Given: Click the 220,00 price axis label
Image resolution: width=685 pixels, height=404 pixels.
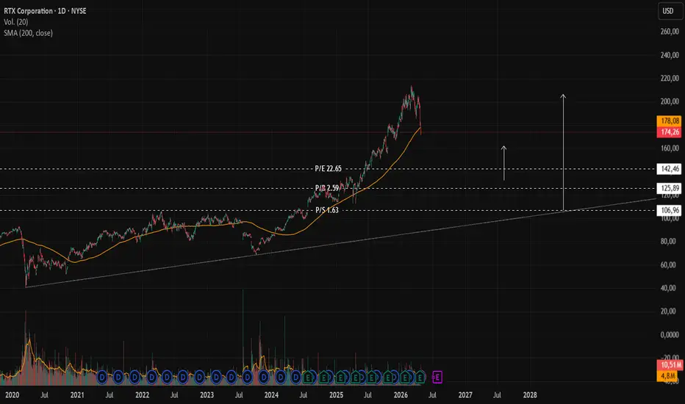Looking at the screenshot, I should click(670, 78).
